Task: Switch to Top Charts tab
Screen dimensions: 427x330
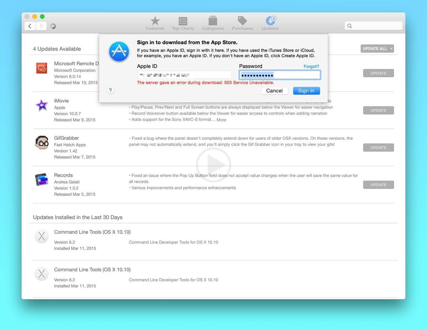Action: click(183, 23)
